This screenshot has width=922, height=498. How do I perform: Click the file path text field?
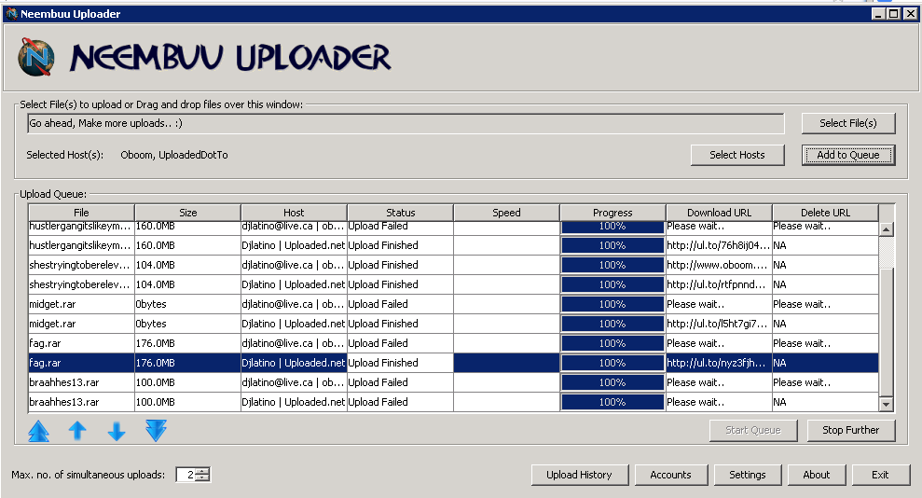point(406,123)
